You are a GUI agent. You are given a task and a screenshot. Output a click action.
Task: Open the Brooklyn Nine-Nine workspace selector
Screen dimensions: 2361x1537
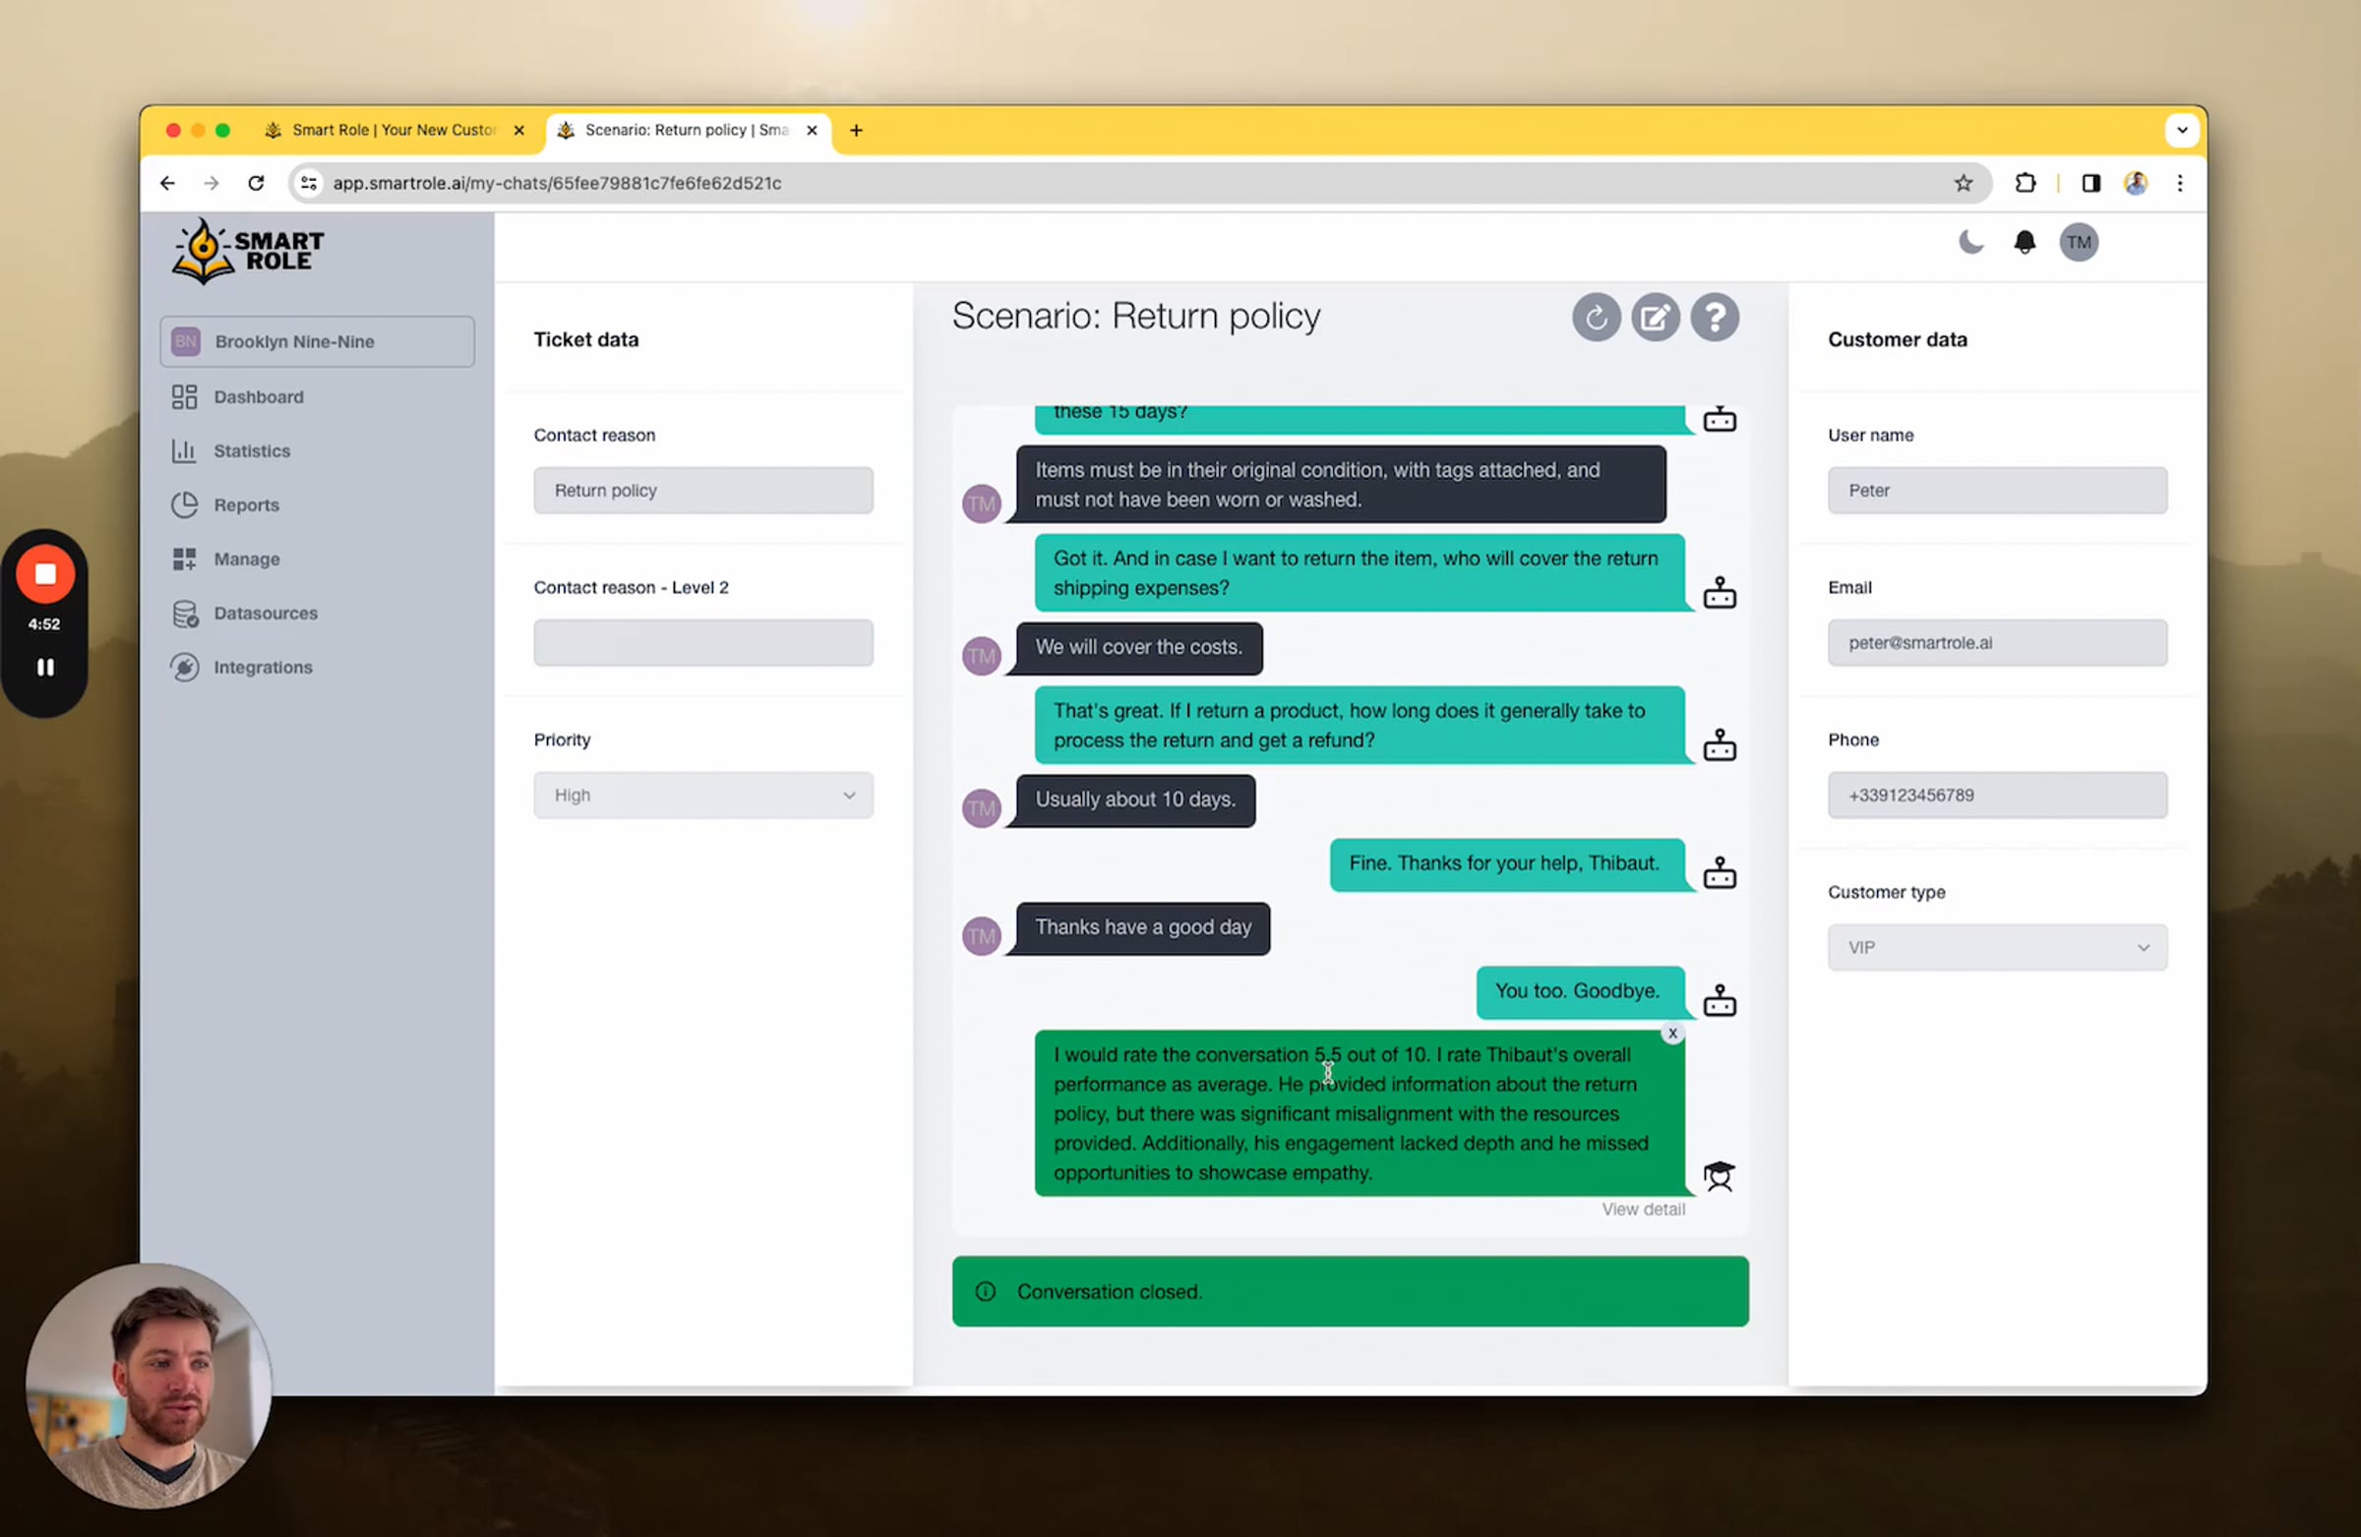[x=317, y=341]
